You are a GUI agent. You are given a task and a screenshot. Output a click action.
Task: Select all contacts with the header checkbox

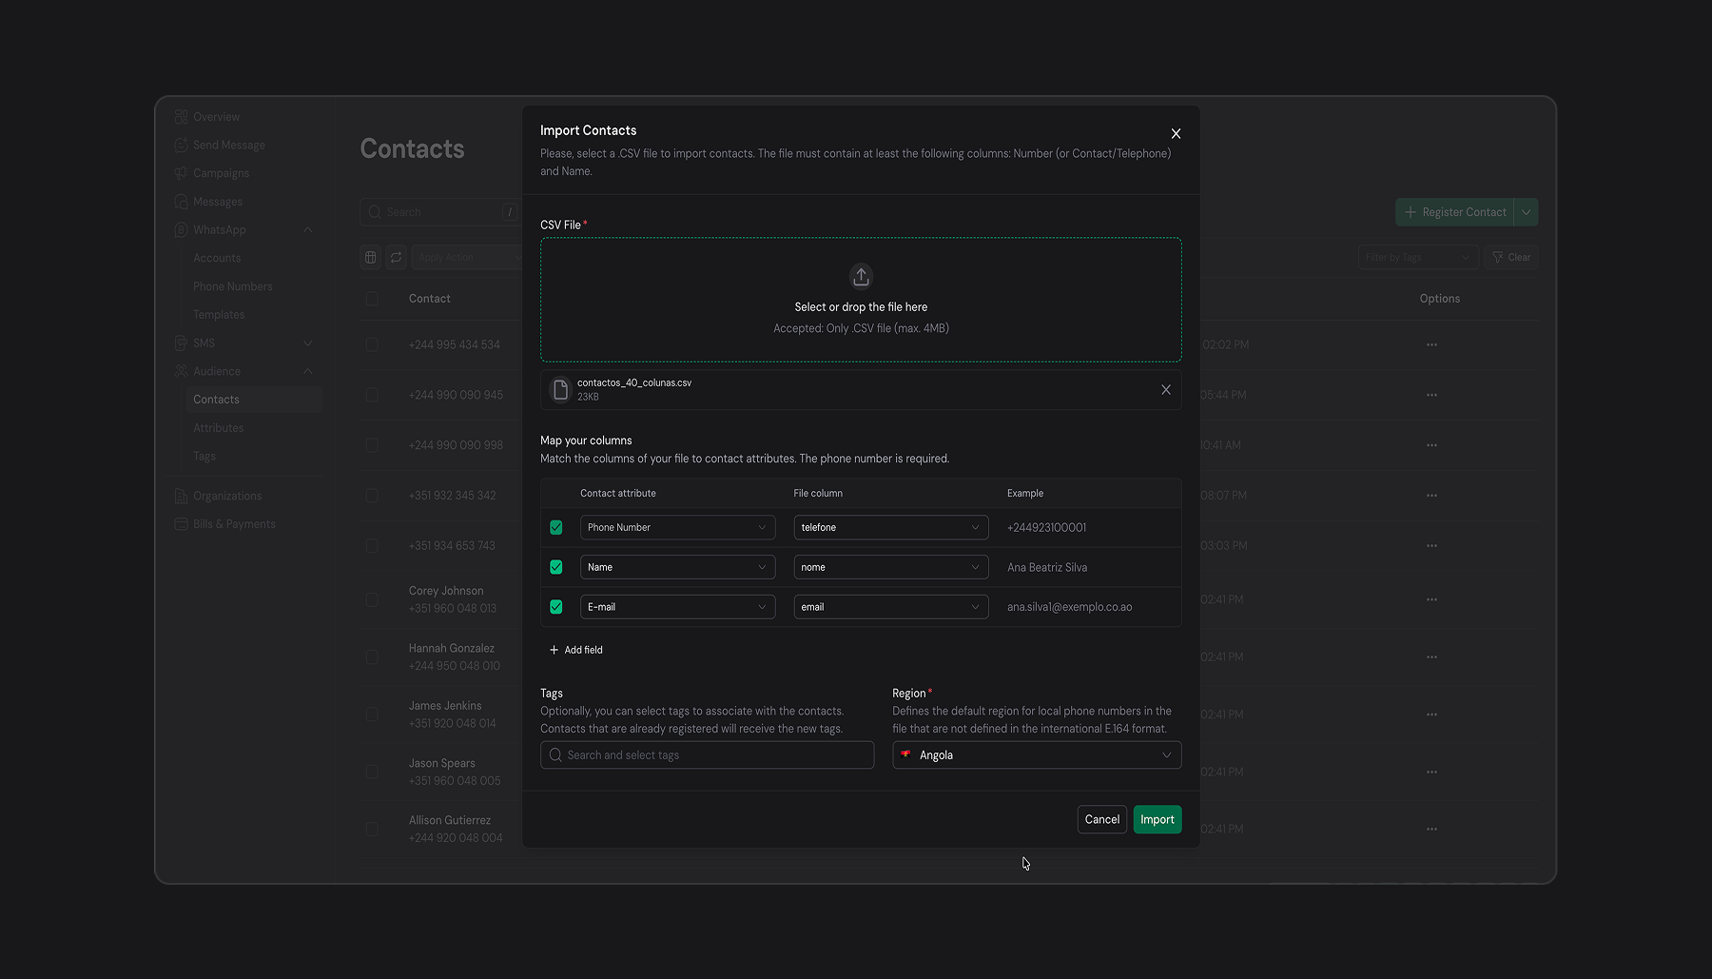pyautogui.click(x=372, y=299)
